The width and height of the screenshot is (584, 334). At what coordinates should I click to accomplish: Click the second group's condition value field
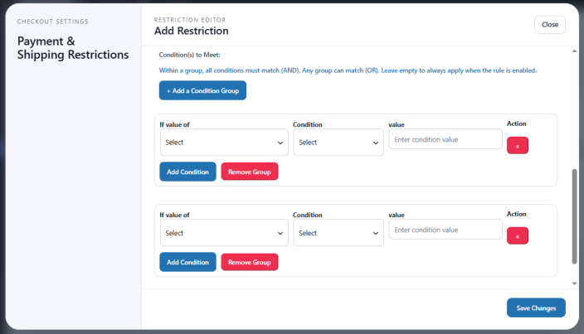coord(445,230)
